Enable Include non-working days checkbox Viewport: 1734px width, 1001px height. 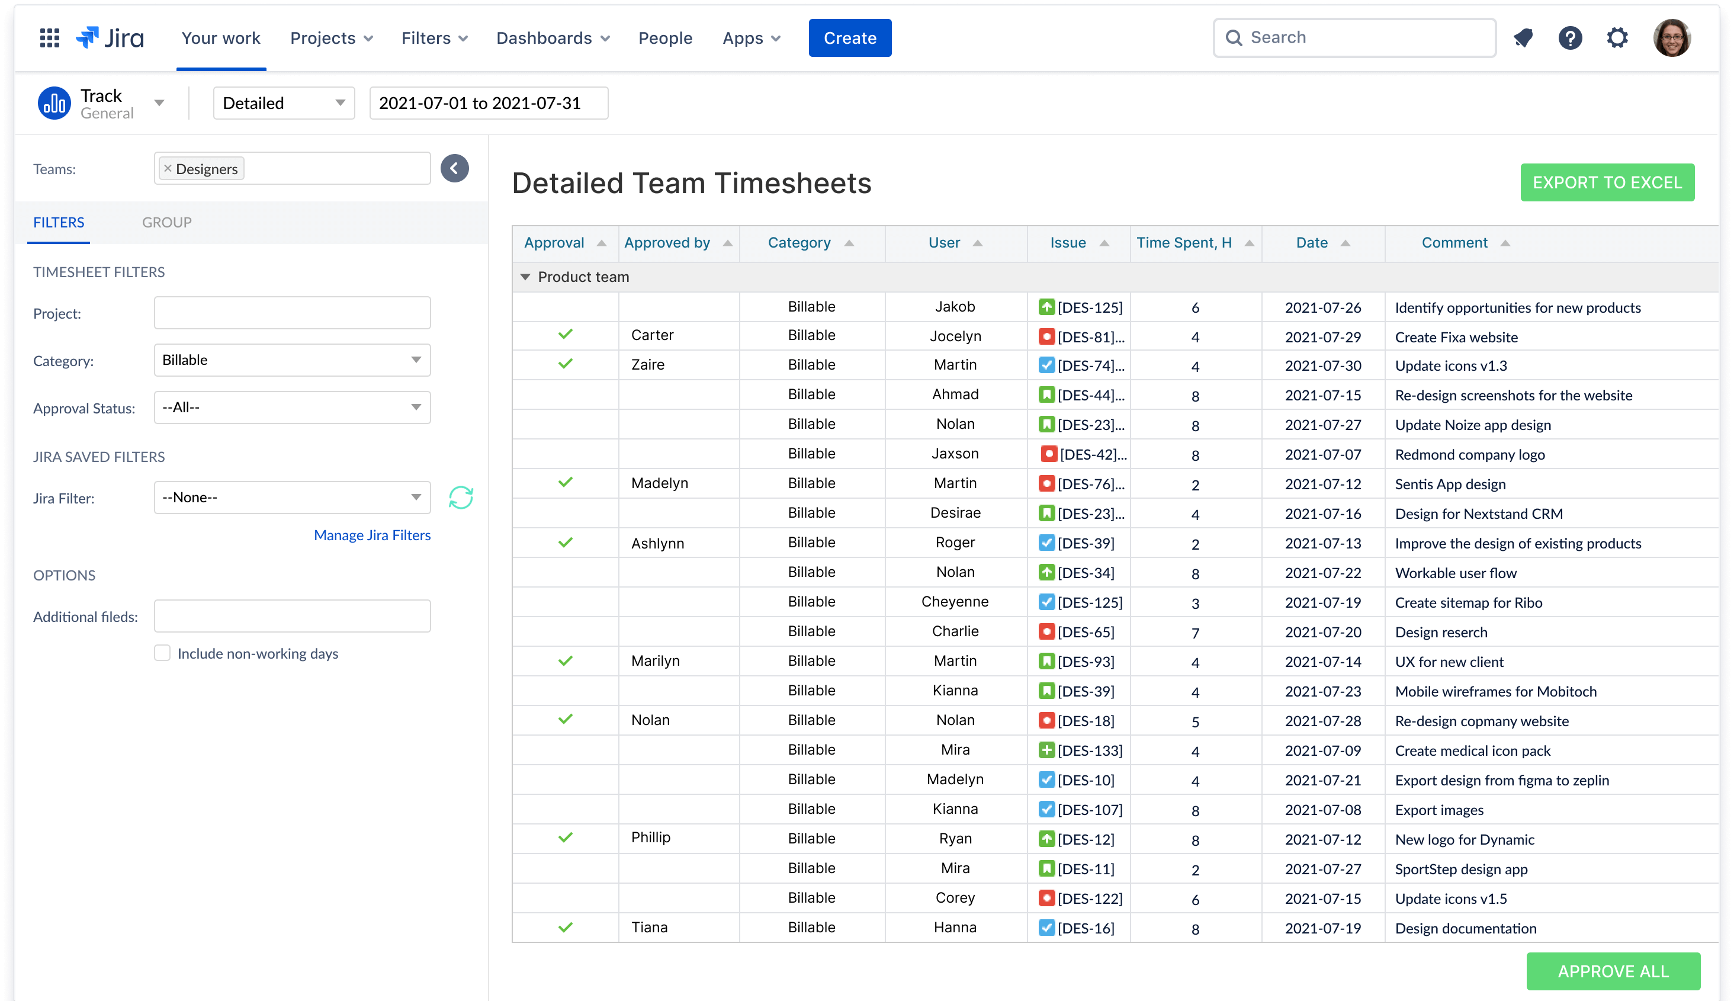pos(162,653)
